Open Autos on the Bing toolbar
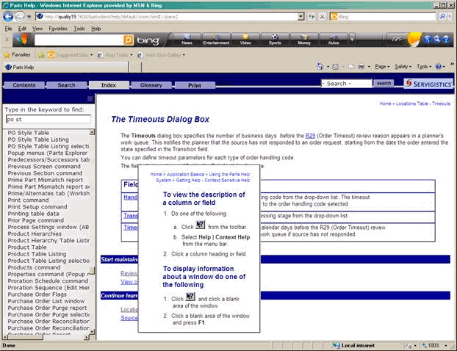 pos(334,40)
